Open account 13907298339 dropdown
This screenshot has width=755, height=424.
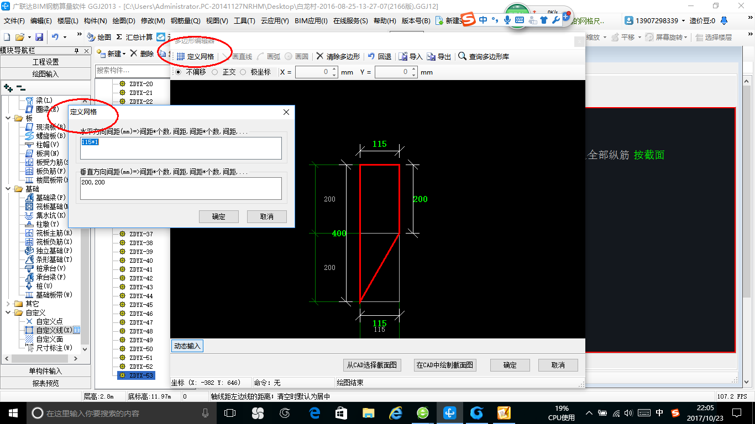[x=682, y=20]
